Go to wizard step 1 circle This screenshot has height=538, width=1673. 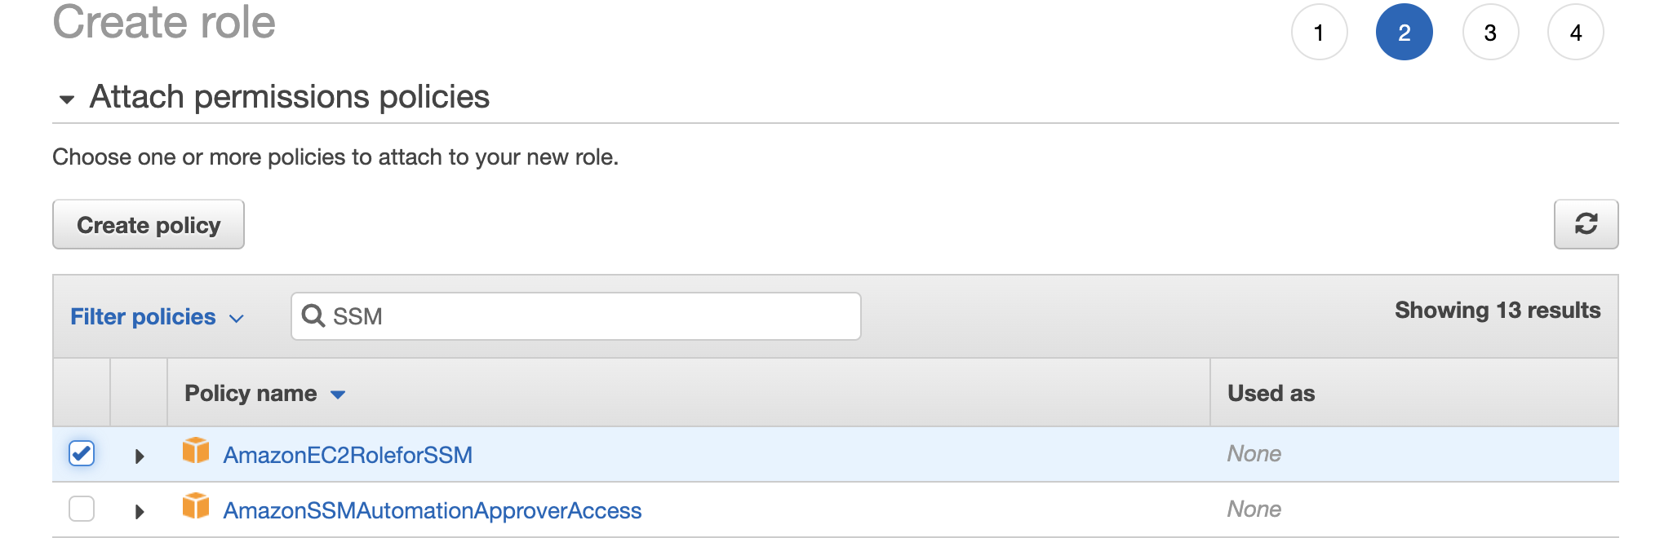click(1319, 33)
